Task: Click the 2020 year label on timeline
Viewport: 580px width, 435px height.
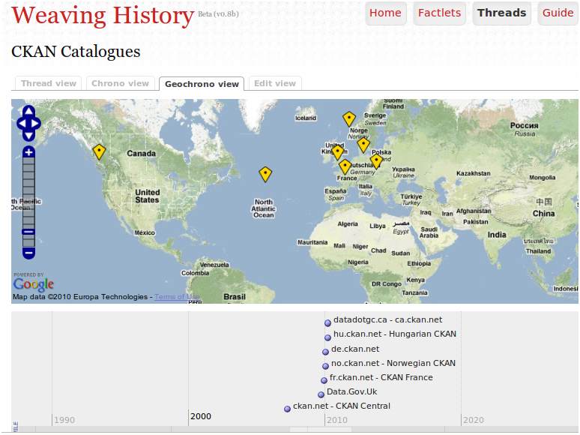Action: (x=474, y=420)
